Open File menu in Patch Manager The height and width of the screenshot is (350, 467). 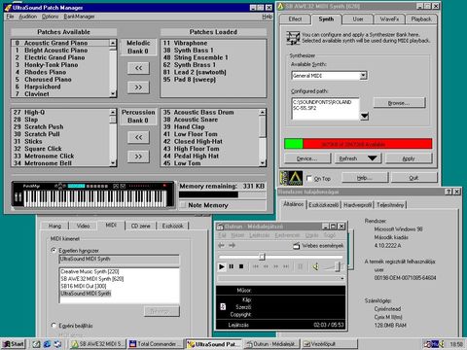click(x=10, y=17)
